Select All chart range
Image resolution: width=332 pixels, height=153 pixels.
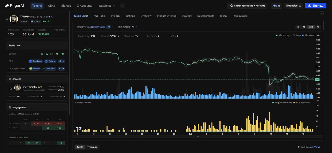click(x=318, y=27)
